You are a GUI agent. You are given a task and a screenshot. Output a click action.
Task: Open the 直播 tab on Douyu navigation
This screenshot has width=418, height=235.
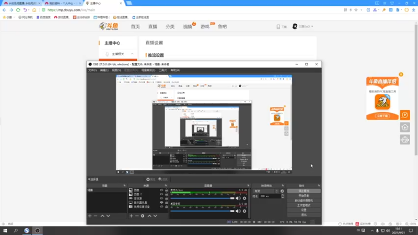point(153,27)
